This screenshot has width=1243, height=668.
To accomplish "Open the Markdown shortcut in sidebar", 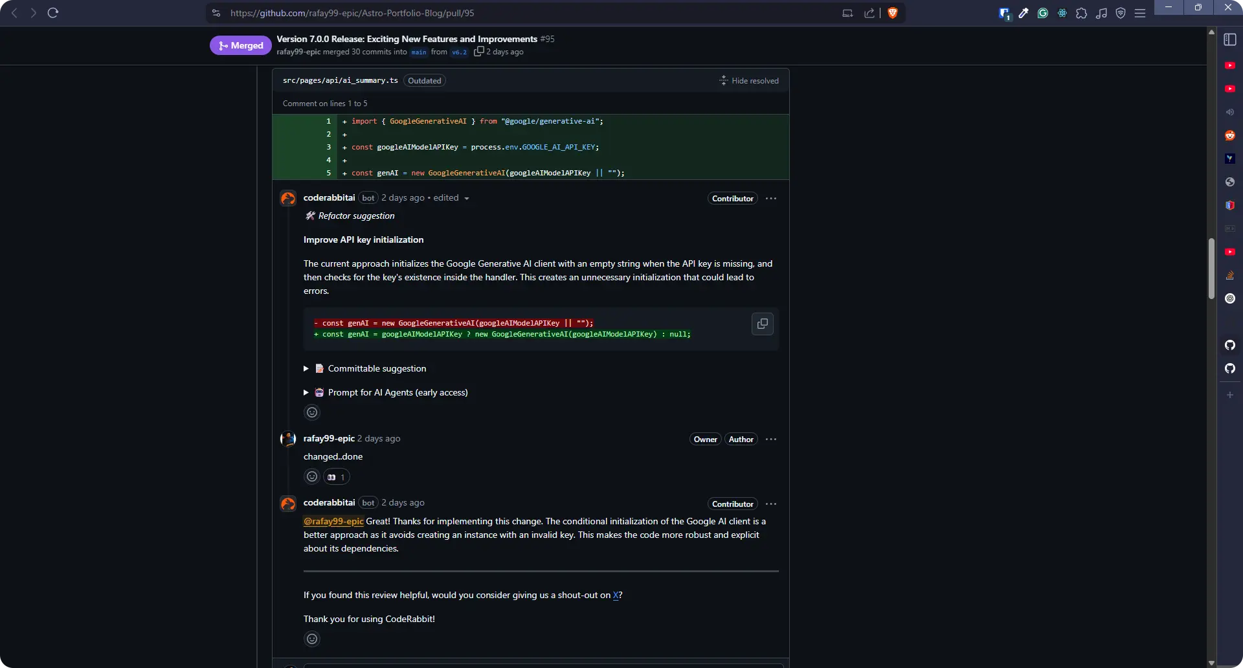I will click(1230, 228).
